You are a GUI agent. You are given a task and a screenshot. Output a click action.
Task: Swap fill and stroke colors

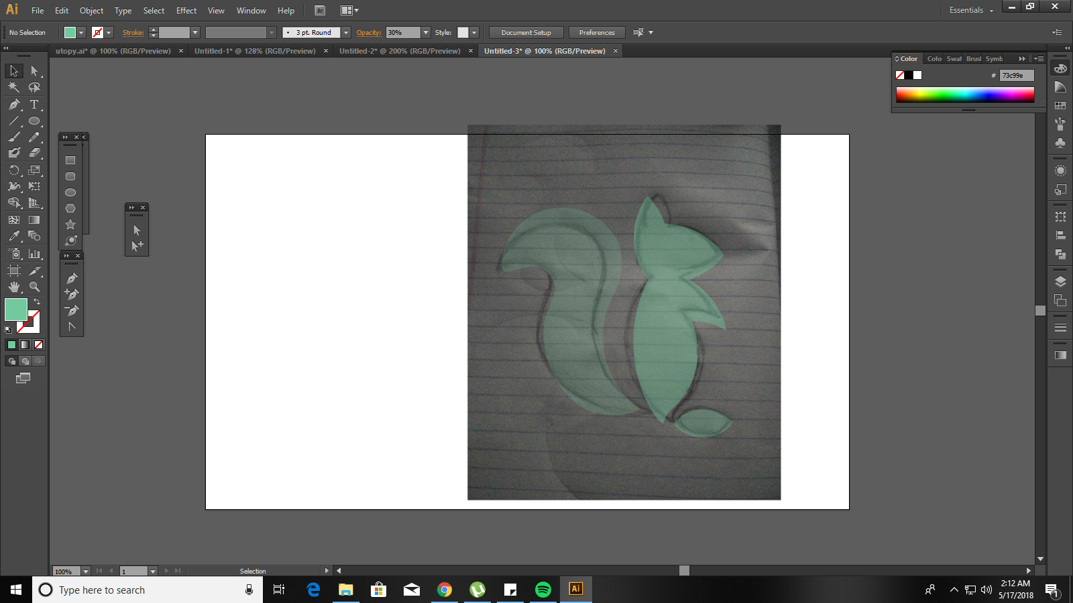pyautogui.click(x=38, y=301)
